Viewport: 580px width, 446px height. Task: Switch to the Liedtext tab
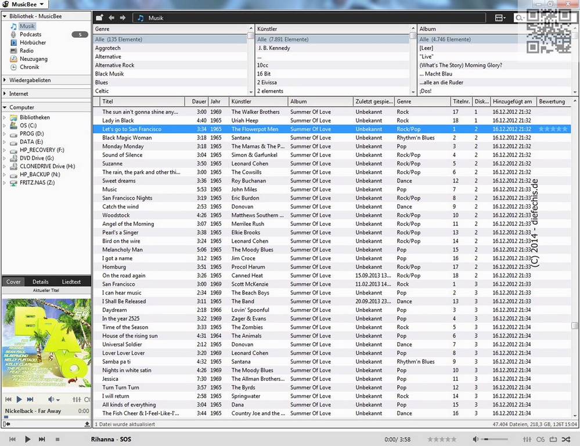(71, 282)
